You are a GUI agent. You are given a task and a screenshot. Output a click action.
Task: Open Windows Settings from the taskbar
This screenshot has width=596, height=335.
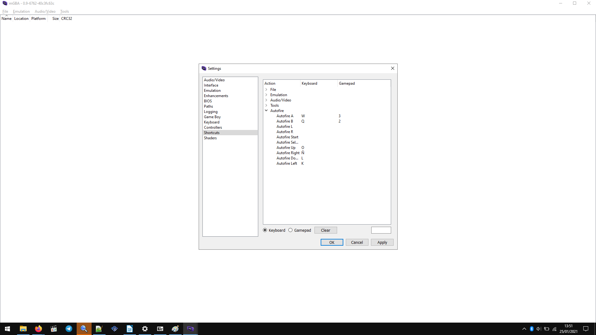tap(145, 328)
